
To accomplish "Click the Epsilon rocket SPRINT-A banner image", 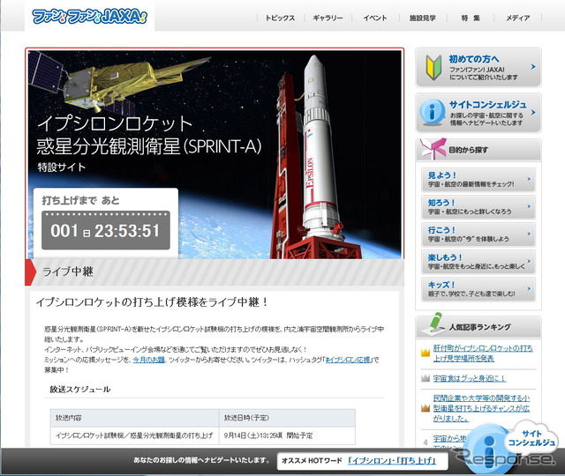I will [215, 154].
